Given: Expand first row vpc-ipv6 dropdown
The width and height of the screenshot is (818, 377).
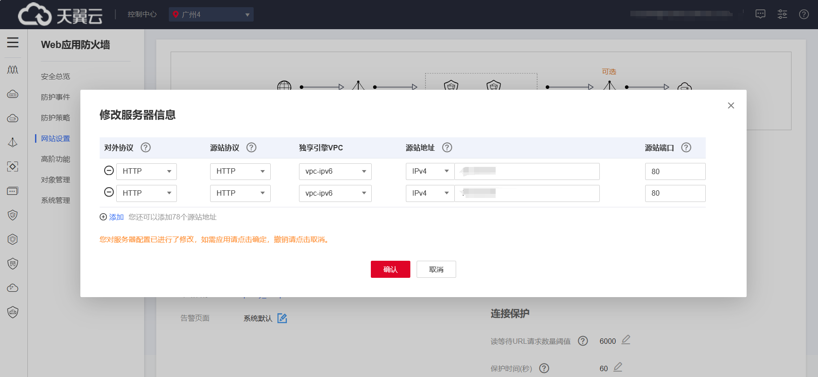Looking at the screenshot, I should coord(335,171).
